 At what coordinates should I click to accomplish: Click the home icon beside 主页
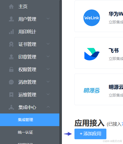point(11,7)
